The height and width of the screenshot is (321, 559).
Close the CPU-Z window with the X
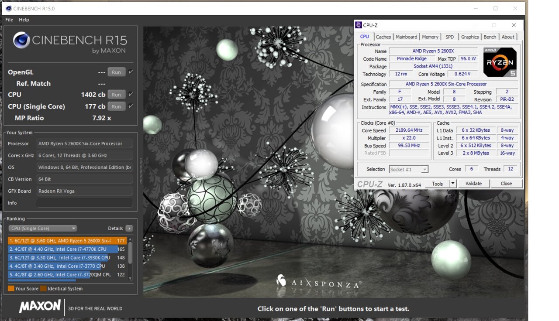point(514,25)
